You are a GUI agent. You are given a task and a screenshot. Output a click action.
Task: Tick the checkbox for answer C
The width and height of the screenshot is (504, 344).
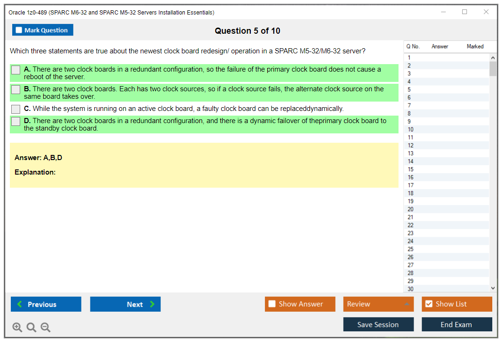pos(16,109)
